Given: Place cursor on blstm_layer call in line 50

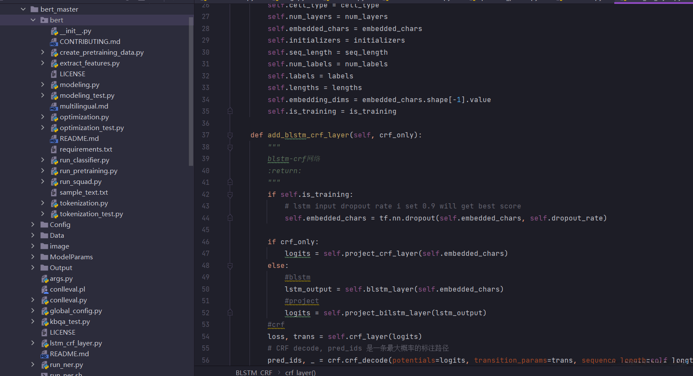Looking at the screenshot, I should point(390,289).
